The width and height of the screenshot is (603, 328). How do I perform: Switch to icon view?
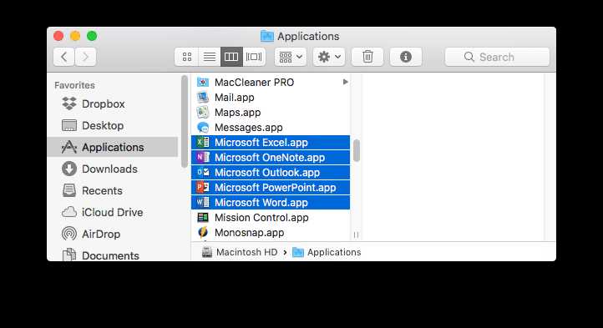point(187,57)
